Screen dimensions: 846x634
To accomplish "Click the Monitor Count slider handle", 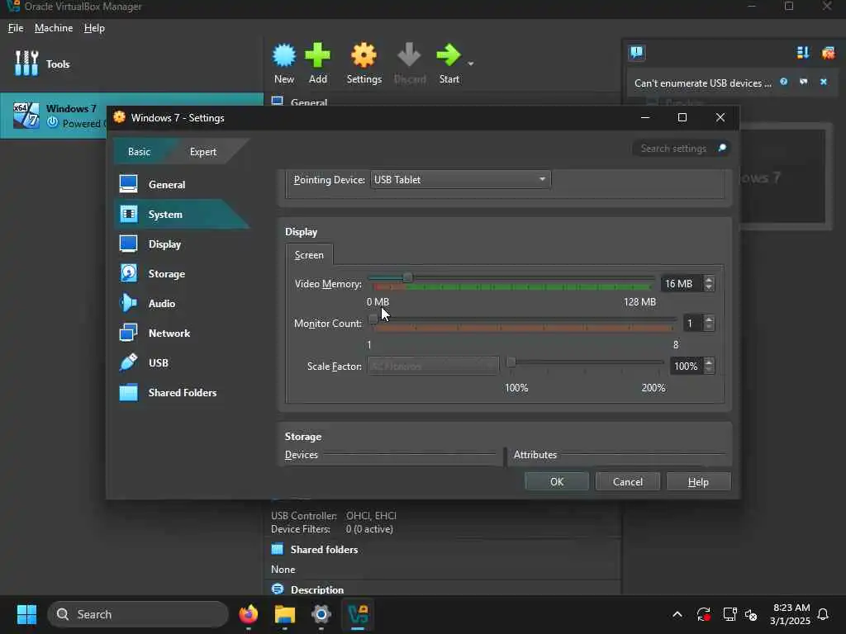I will pos(373,319).
